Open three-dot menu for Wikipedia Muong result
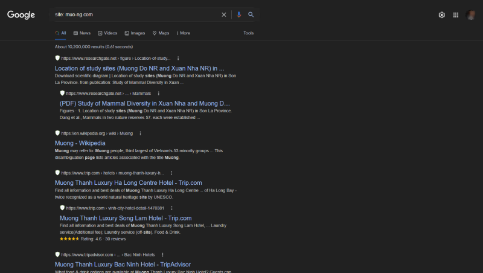Screen dimensions: 483x273 click(141, 133)
